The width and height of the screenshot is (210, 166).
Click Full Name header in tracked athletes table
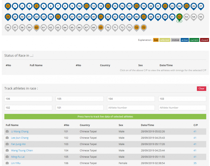12,125
